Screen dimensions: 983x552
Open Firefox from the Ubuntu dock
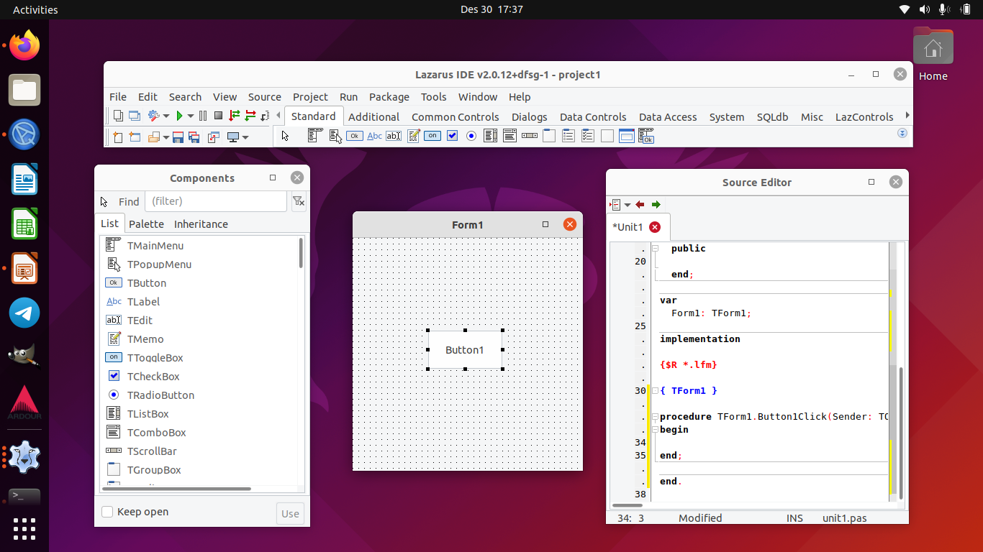[x=24, y=45]
